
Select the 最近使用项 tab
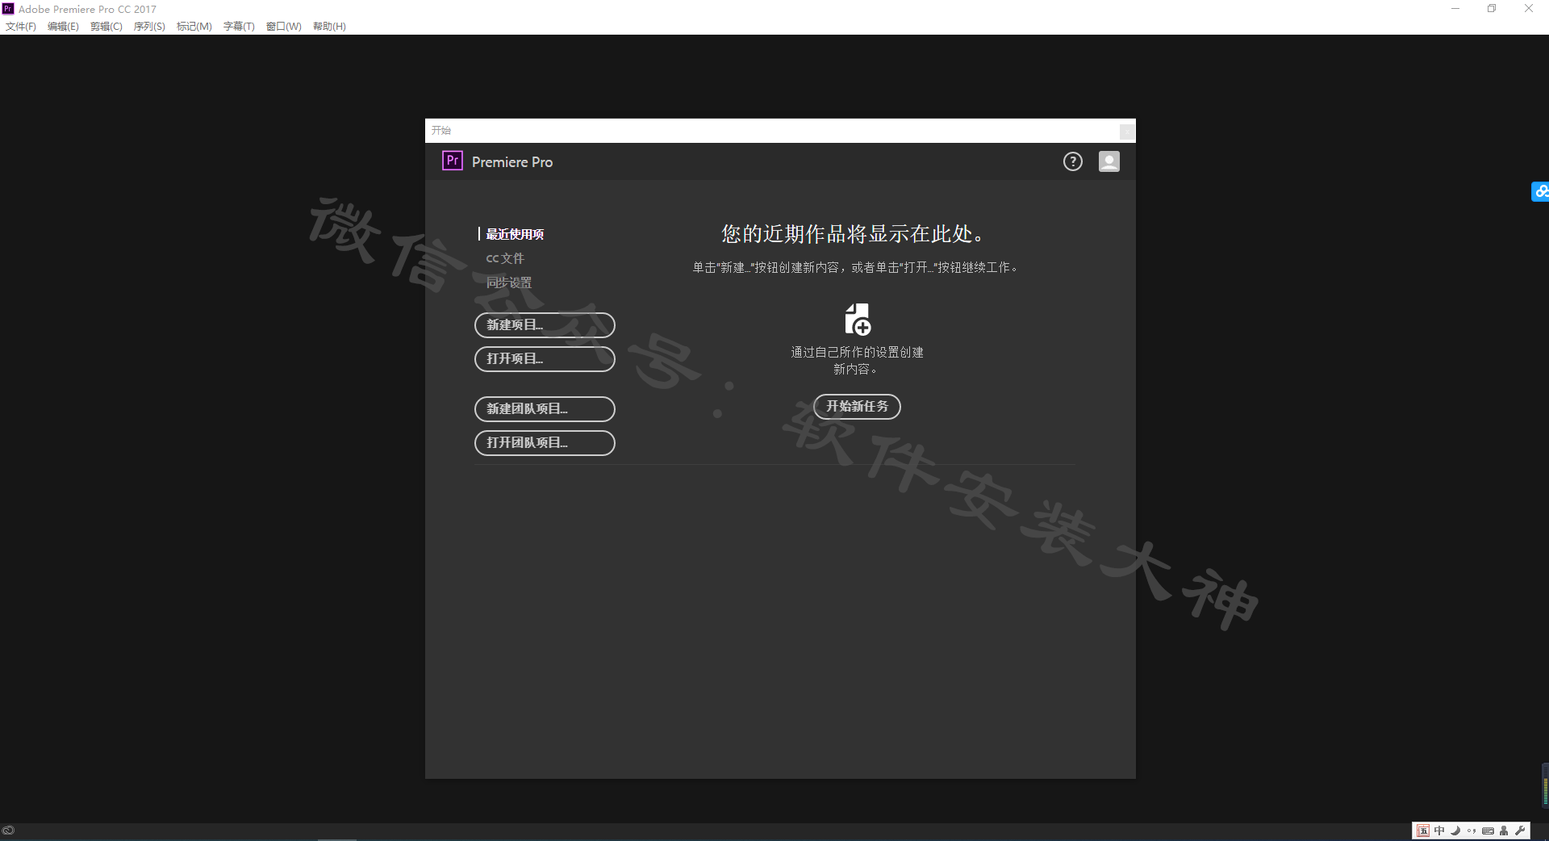point(515,234)
